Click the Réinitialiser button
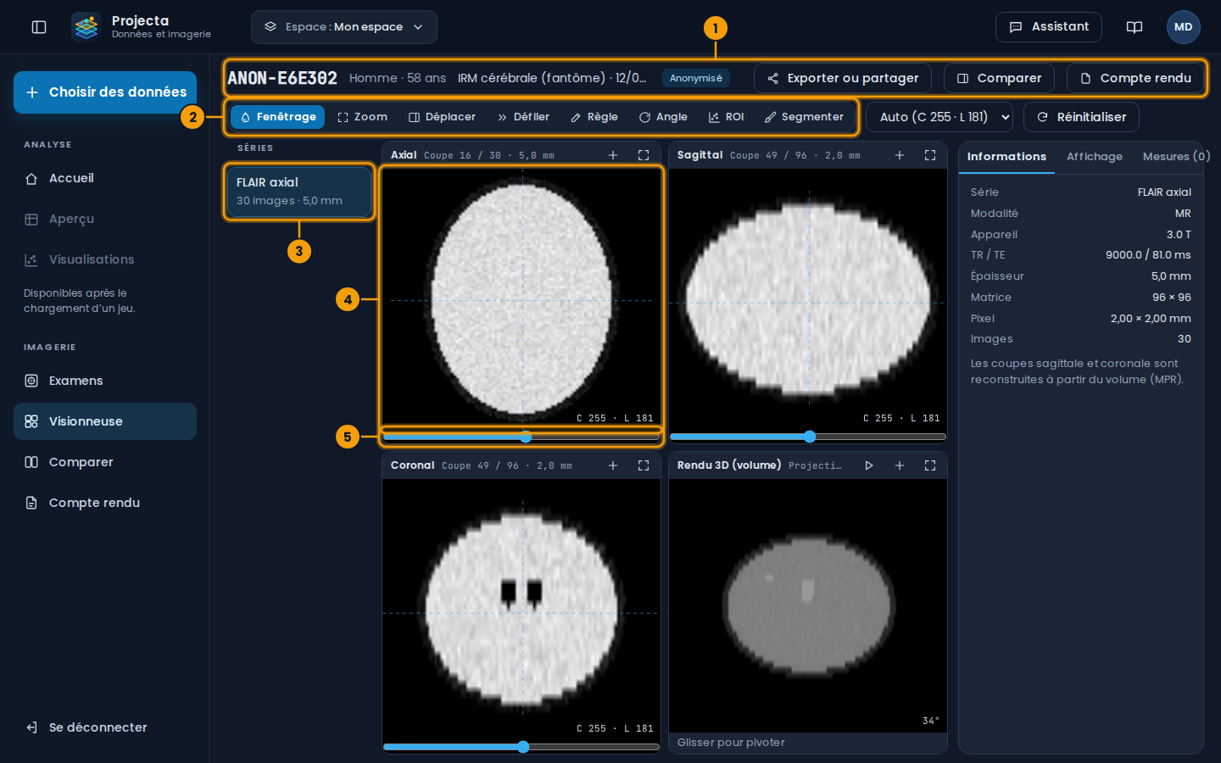Screen dimensions: 1221x763 coord(1081,117)
